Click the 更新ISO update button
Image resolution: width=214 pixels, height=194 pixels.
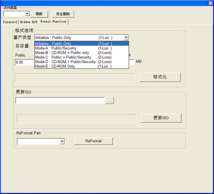[161, 118]
